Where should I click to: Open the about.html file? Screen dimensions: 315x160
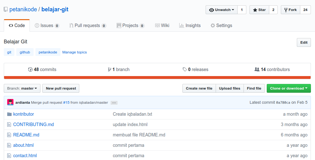click(24, 145)
